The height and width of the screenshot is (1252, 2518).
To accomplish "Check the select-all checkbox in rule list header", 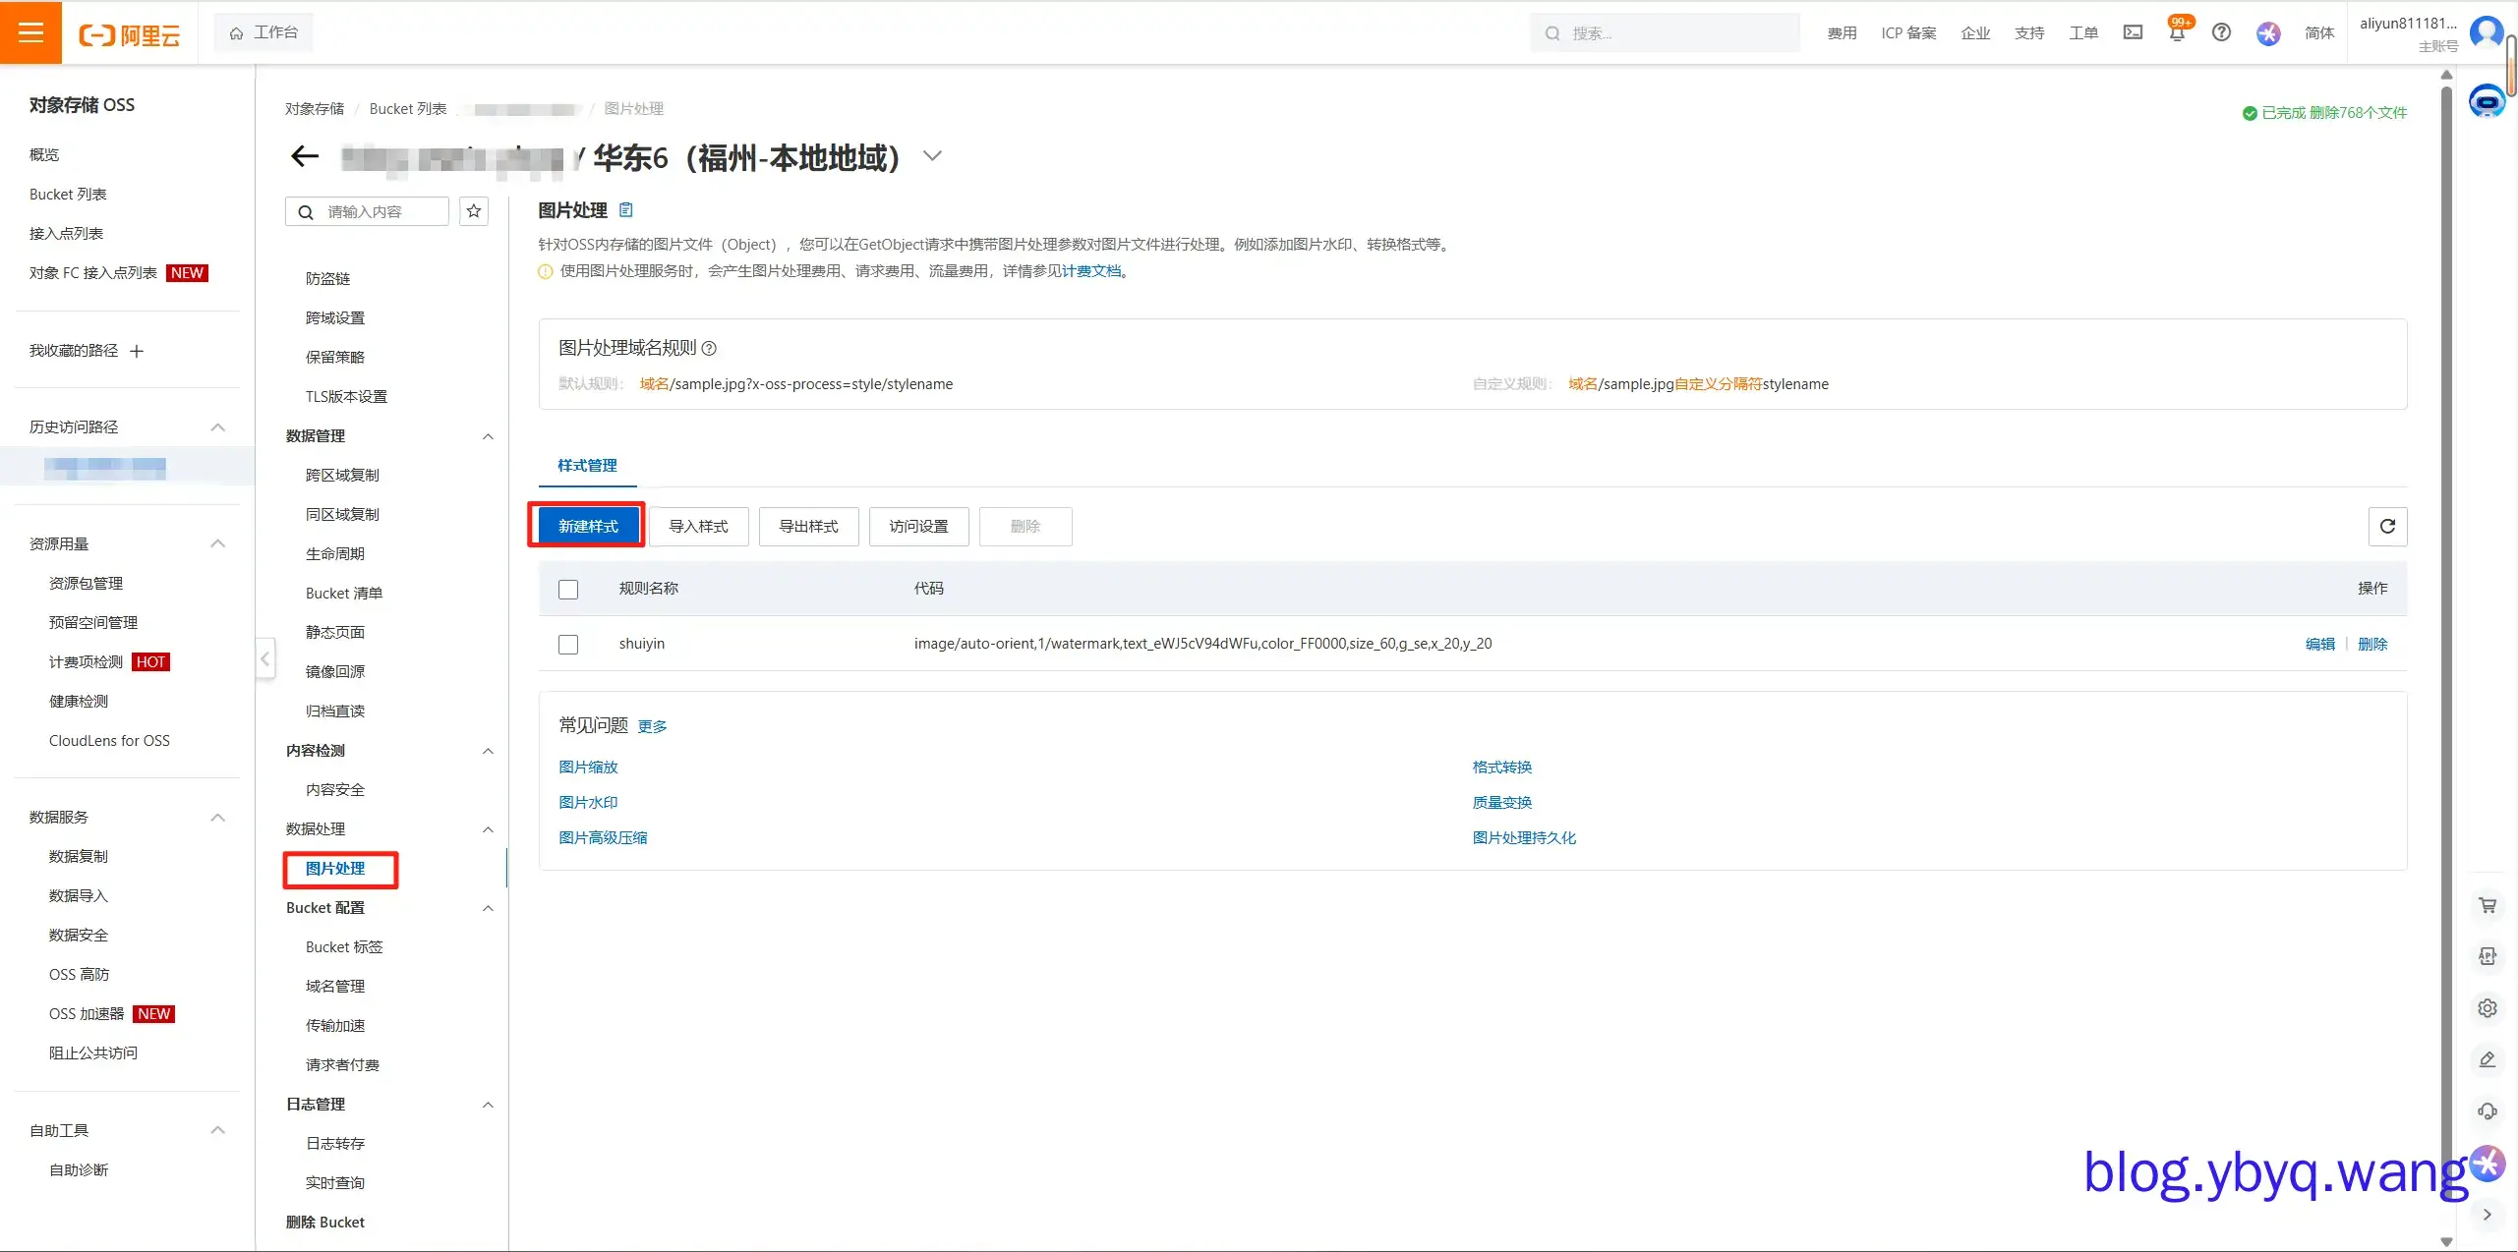I will pyautogui.click(x=568, y=589).
